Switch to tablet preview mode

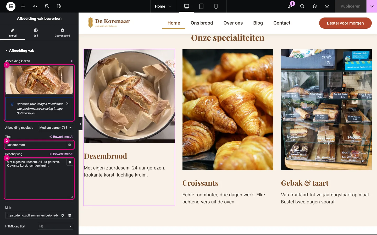[x=201, y=6]
